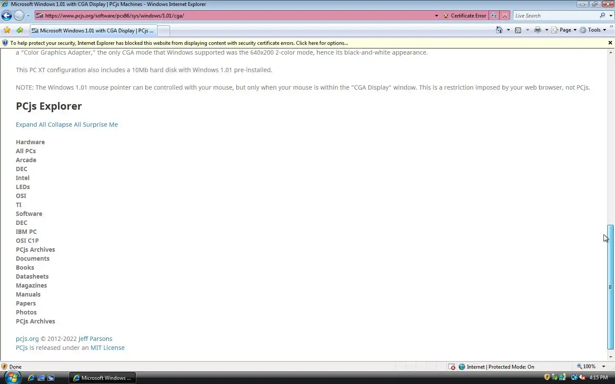
Task: Open the Feeds dropdown arrow
Action: (x=527, y=30)
